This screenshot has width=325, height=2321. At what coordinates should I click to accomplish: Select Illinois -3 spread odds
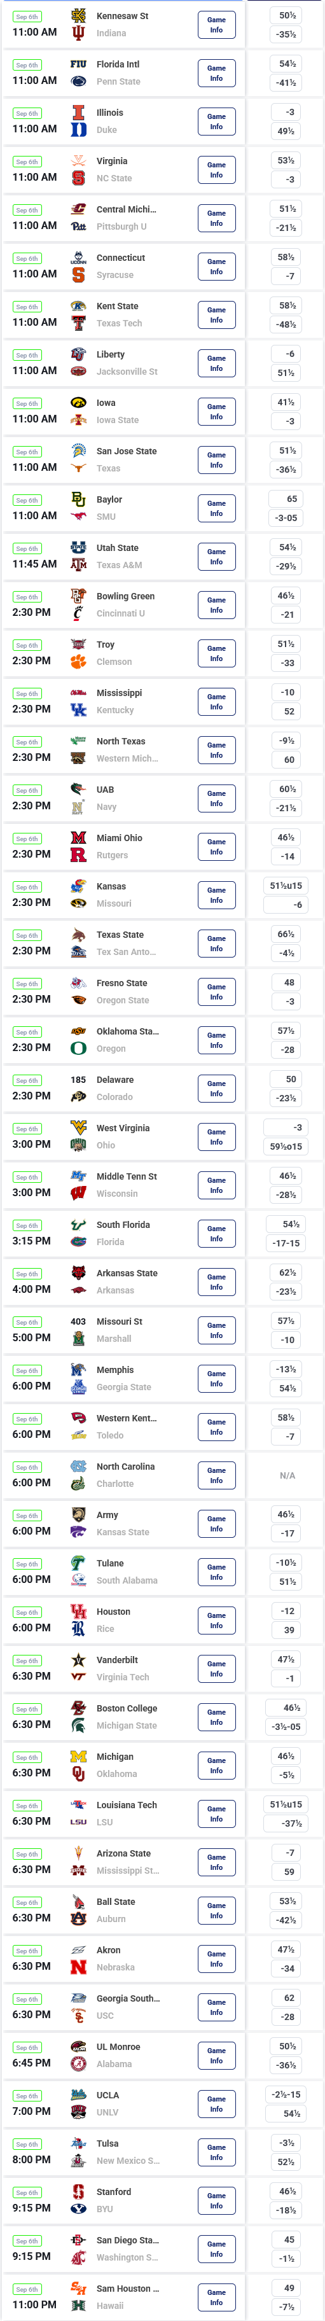(286, 112)
